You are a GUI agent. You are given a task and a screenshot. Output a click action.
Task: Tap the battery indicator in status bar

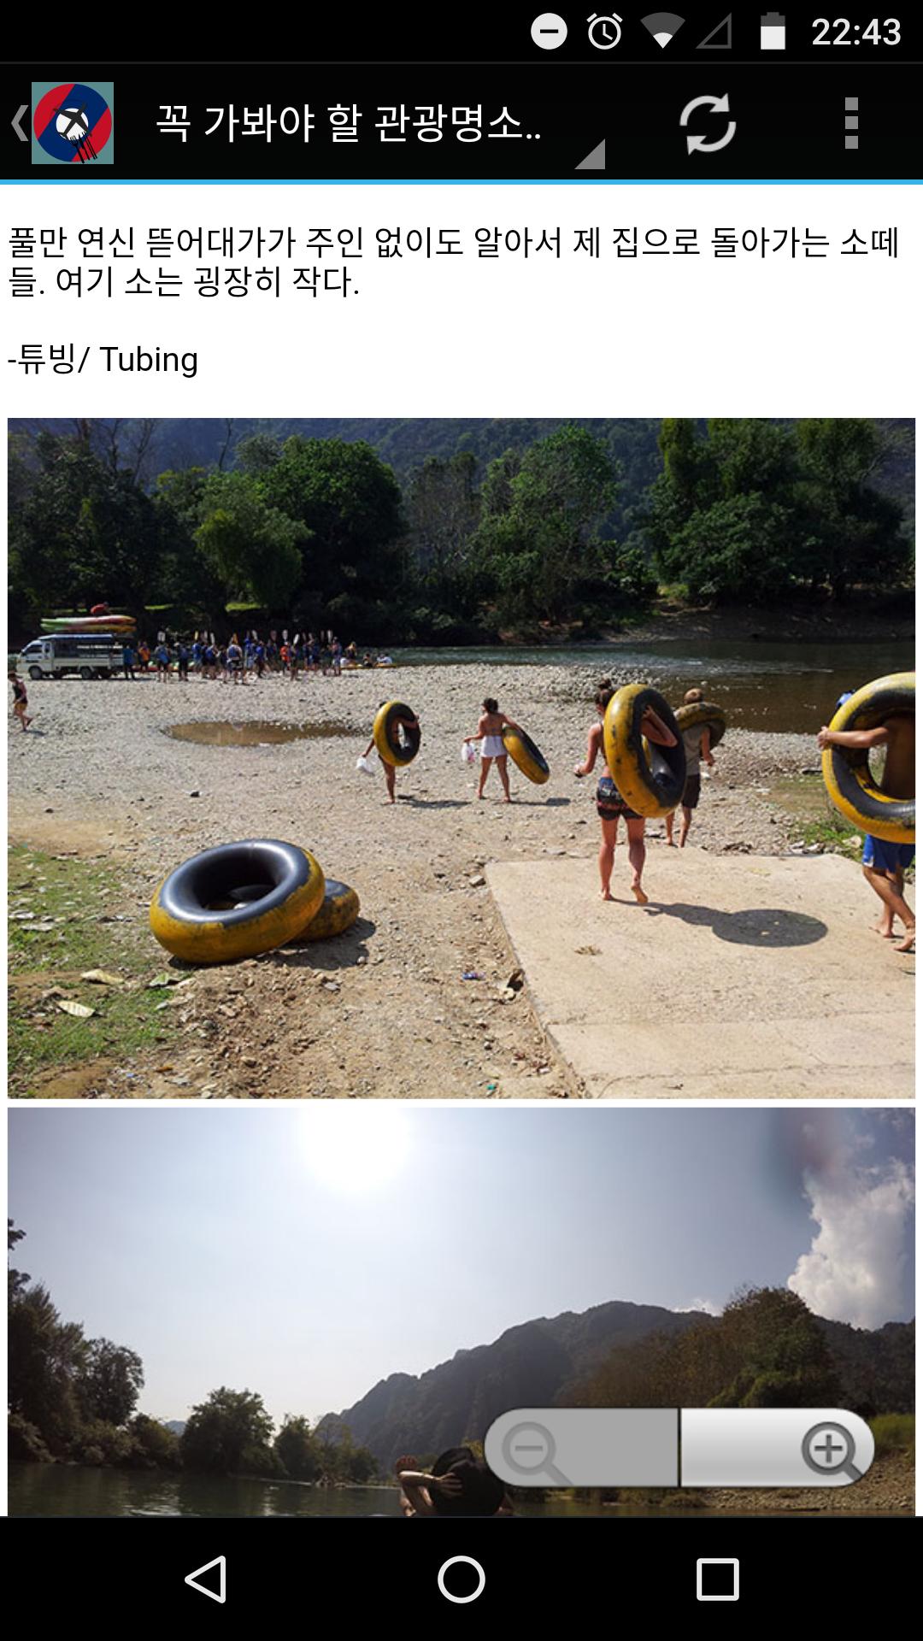pyautogui.click(x=773, y=32)
